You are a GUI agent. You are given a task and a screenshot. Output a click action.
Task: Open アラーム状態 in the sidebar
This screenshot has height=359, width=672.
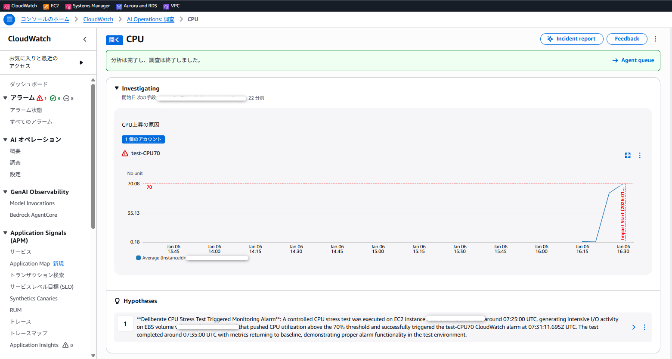26,110
